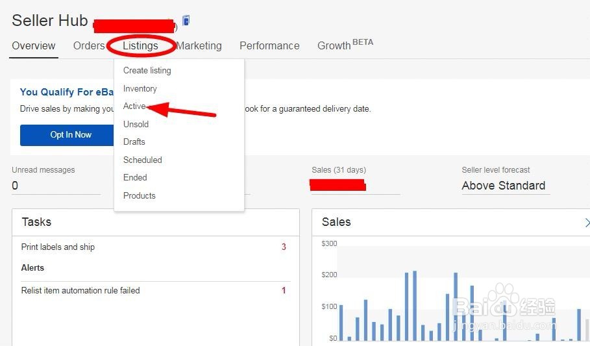Image resolution: width=590 pixels, height=346 pixels.
Task: Select Inventory in the Listings dropdown
Action: pyautogui.click(x=140, y=89)
